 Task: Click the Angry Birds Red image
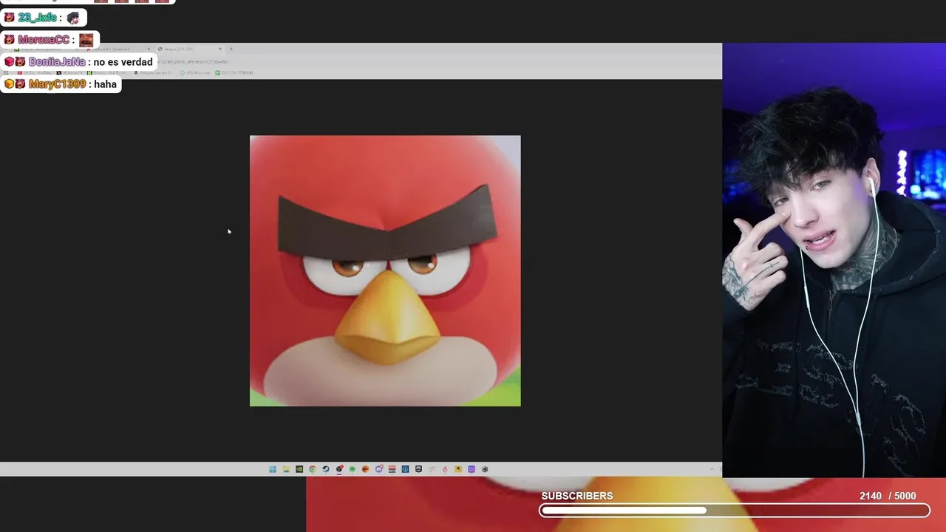tap(385, 270)
